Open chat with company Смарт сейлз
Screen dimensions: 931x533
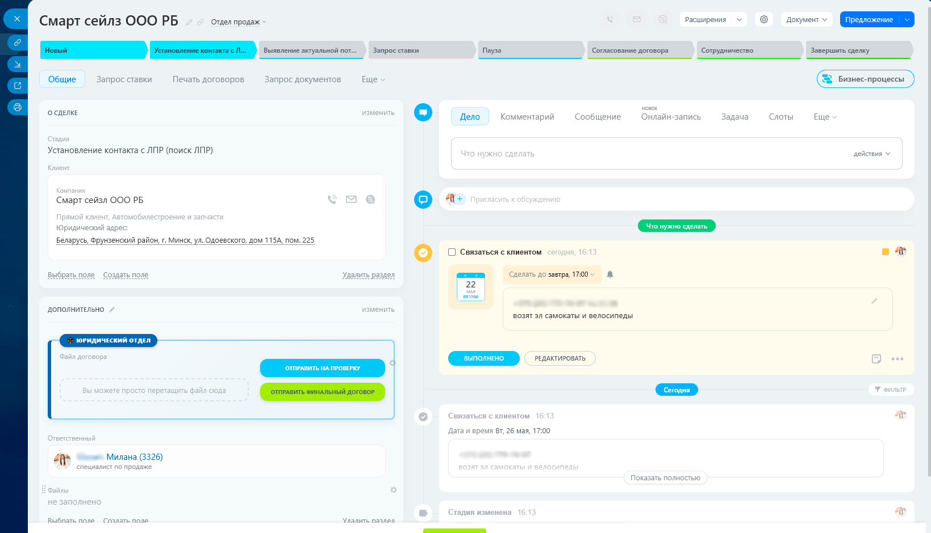pos(370,200)
